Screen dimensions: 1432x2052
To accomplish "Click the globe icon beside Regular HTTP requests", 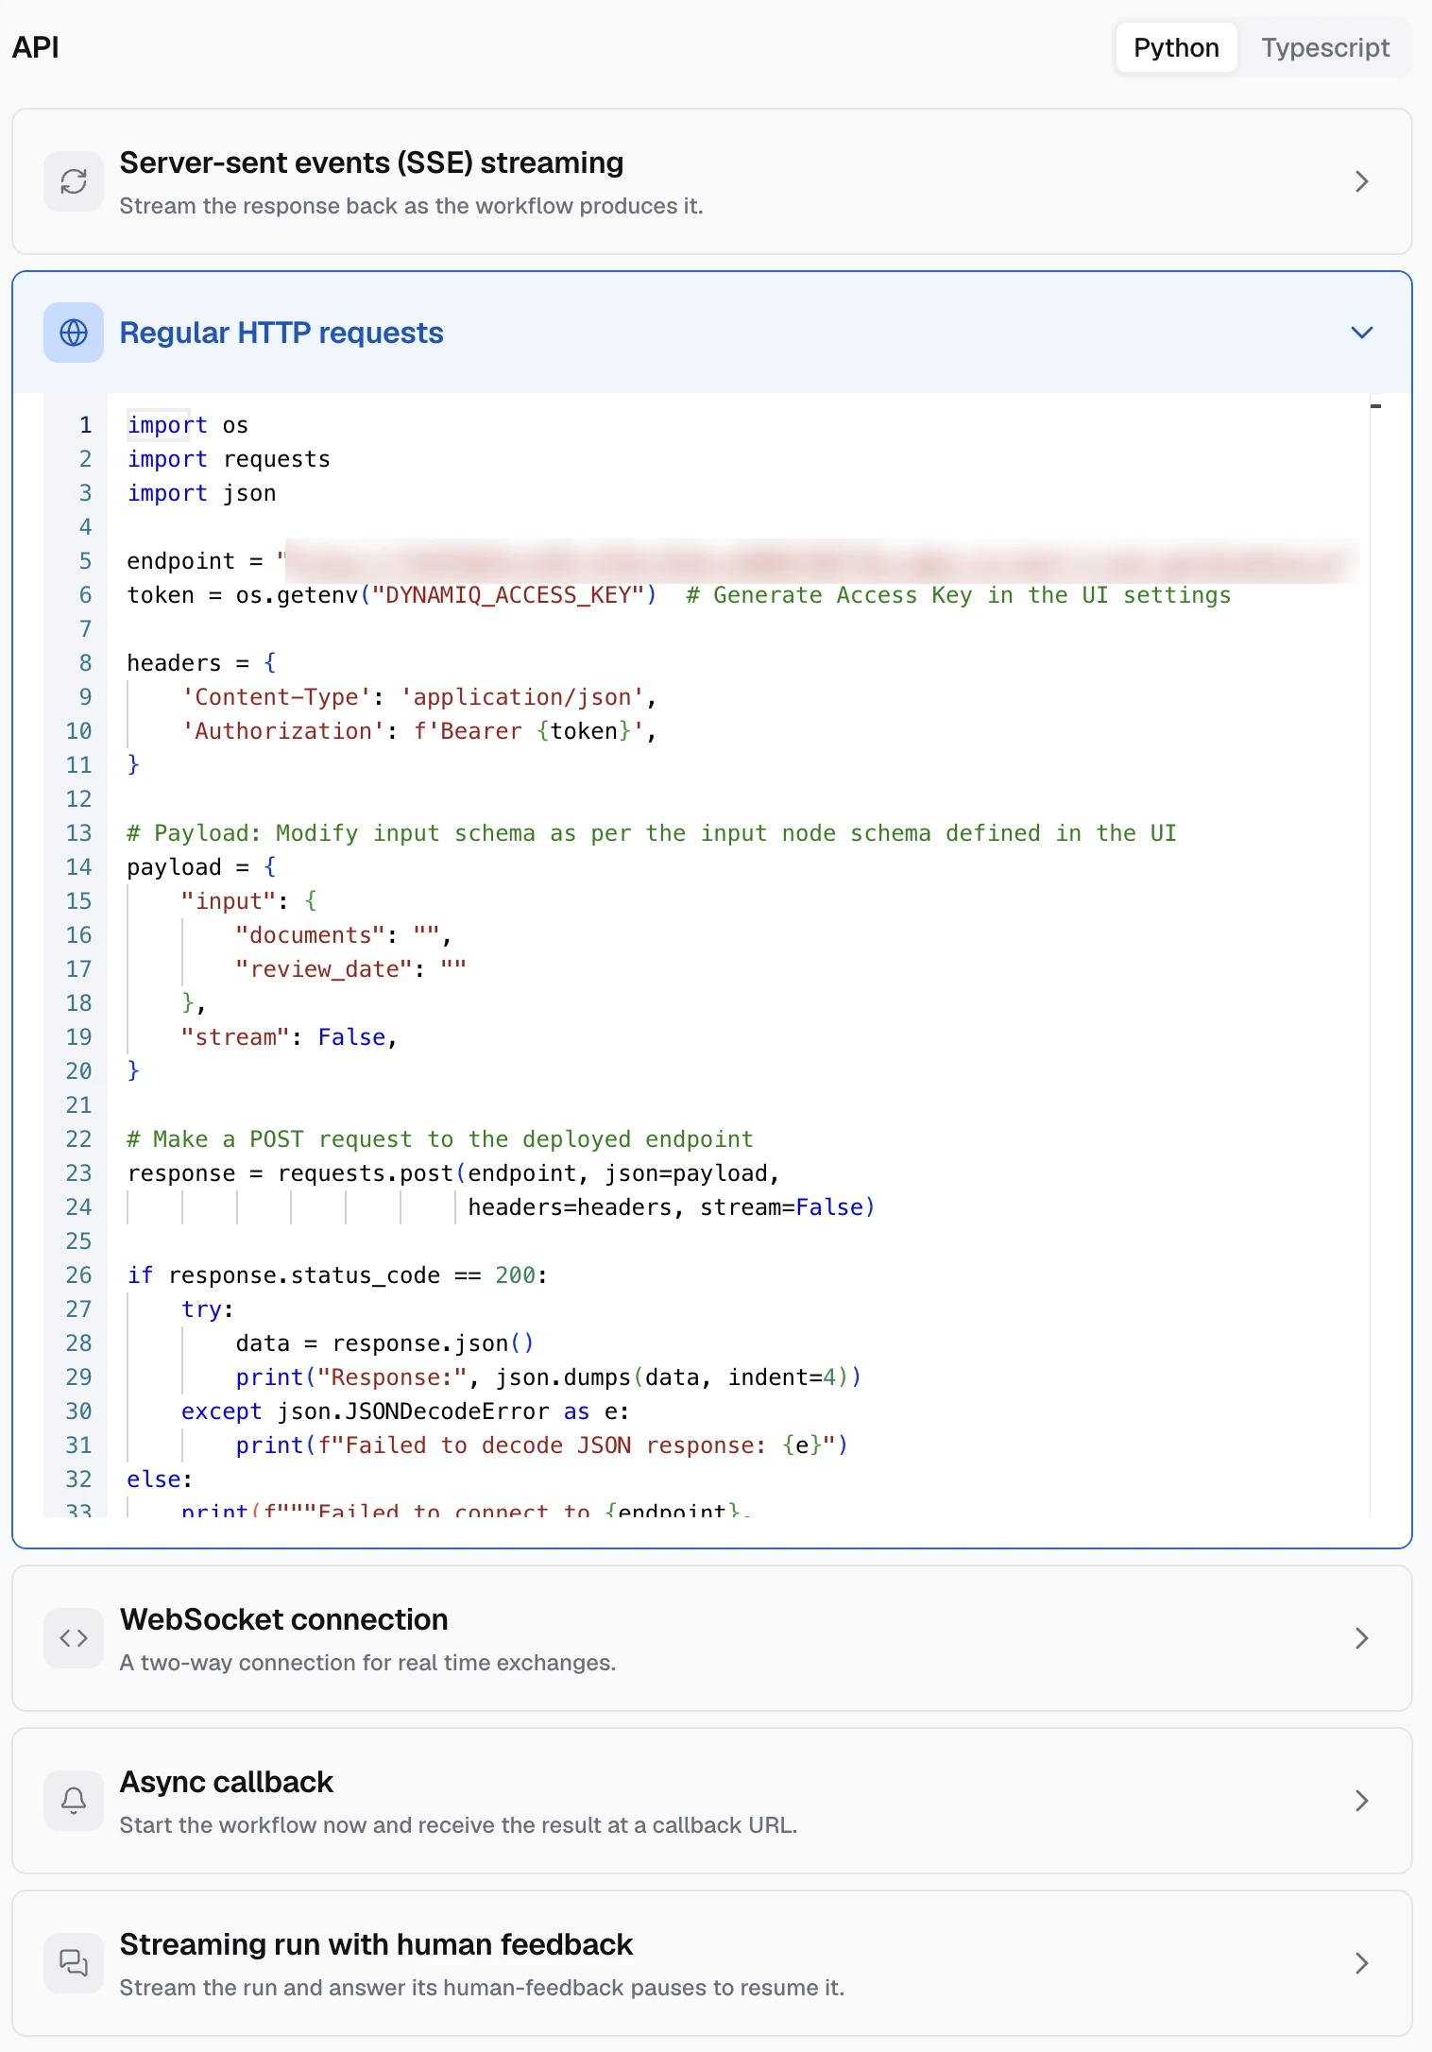I will tap(74, 333).
